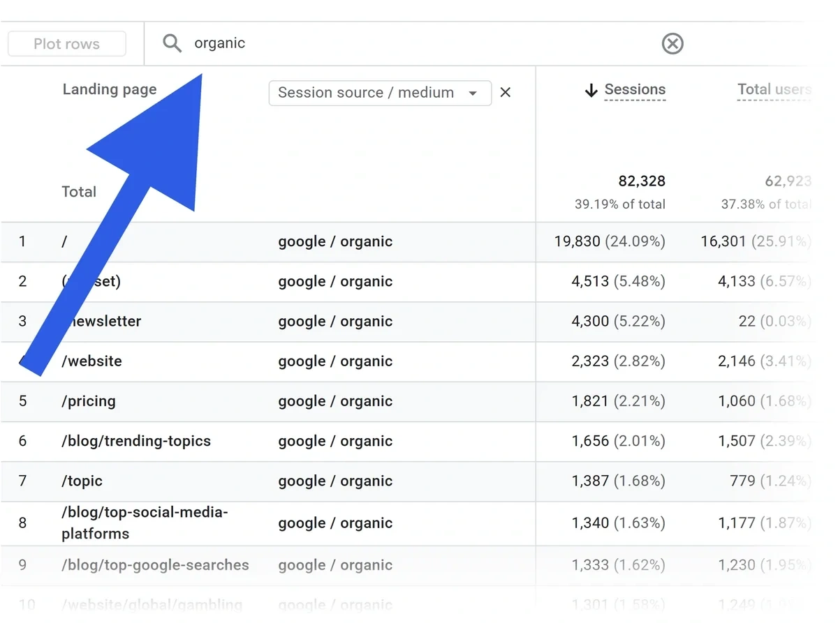Click the Plot rows button
838x623 pixels.
click(67, 44)
